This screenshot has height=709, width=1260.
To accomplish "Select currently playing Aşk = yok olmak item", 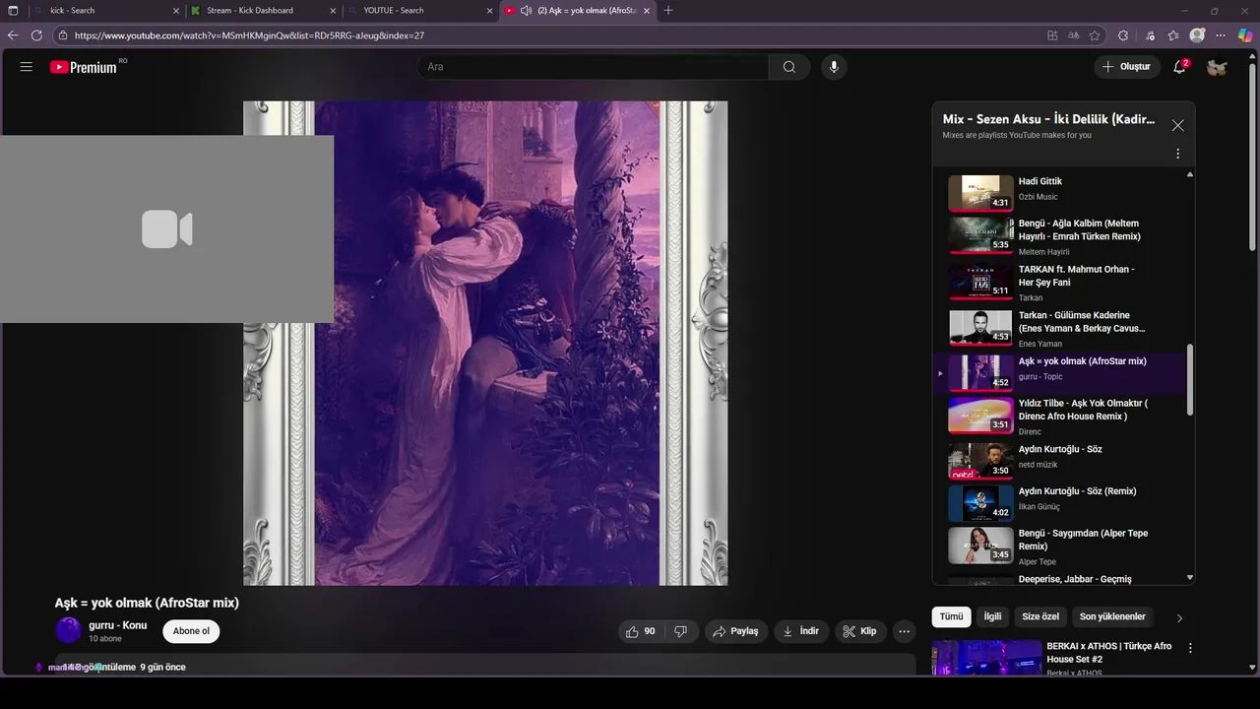I will 1060,373.
